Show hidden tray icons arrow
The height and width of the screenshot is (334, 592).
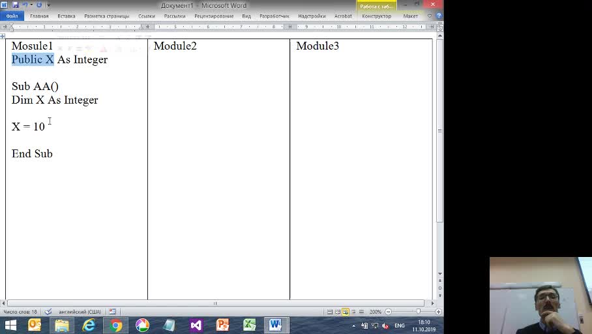click(354, 326)
